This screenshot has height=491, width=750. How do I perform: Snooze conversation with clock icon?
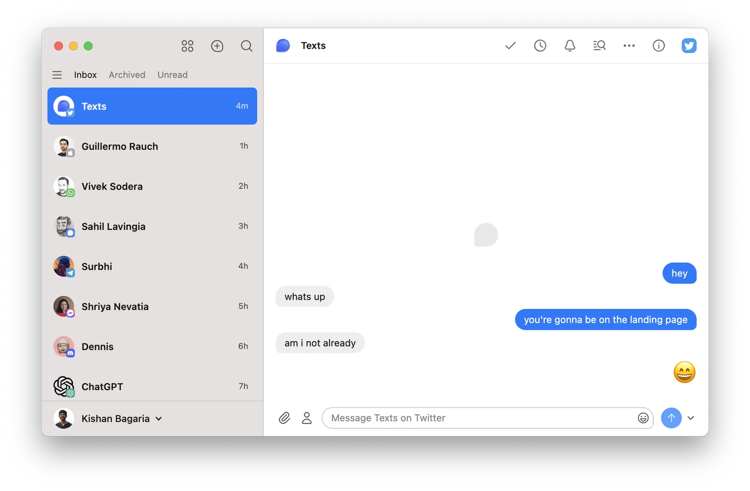click(540, 46)
